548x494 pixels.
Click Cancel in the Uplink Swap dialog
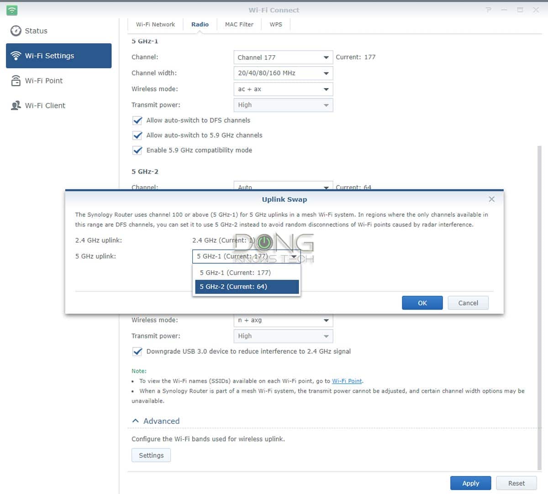468,303
